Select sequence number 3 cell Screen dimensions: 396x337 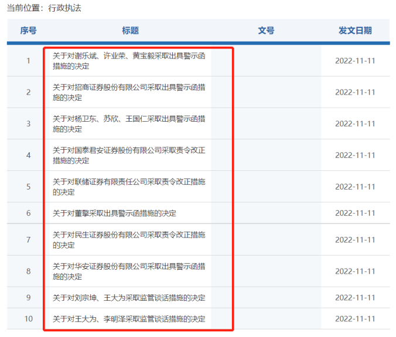tap(28, 124)
